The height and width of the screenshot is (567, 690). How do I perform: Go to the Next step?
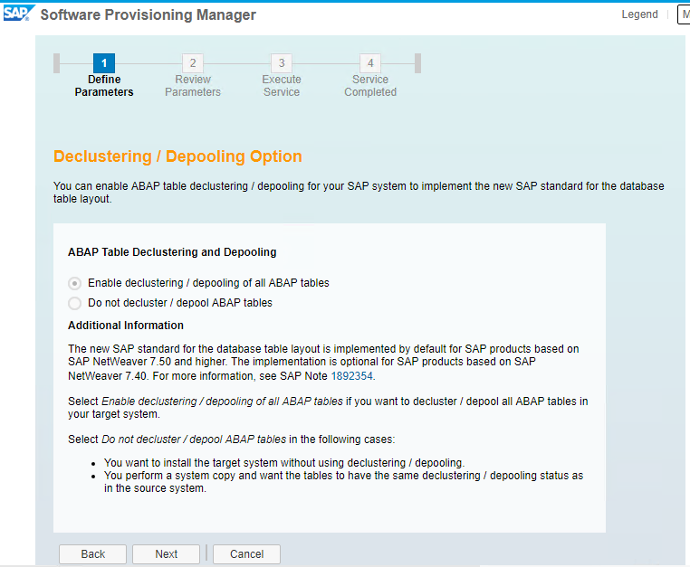[x=166, y=554]
